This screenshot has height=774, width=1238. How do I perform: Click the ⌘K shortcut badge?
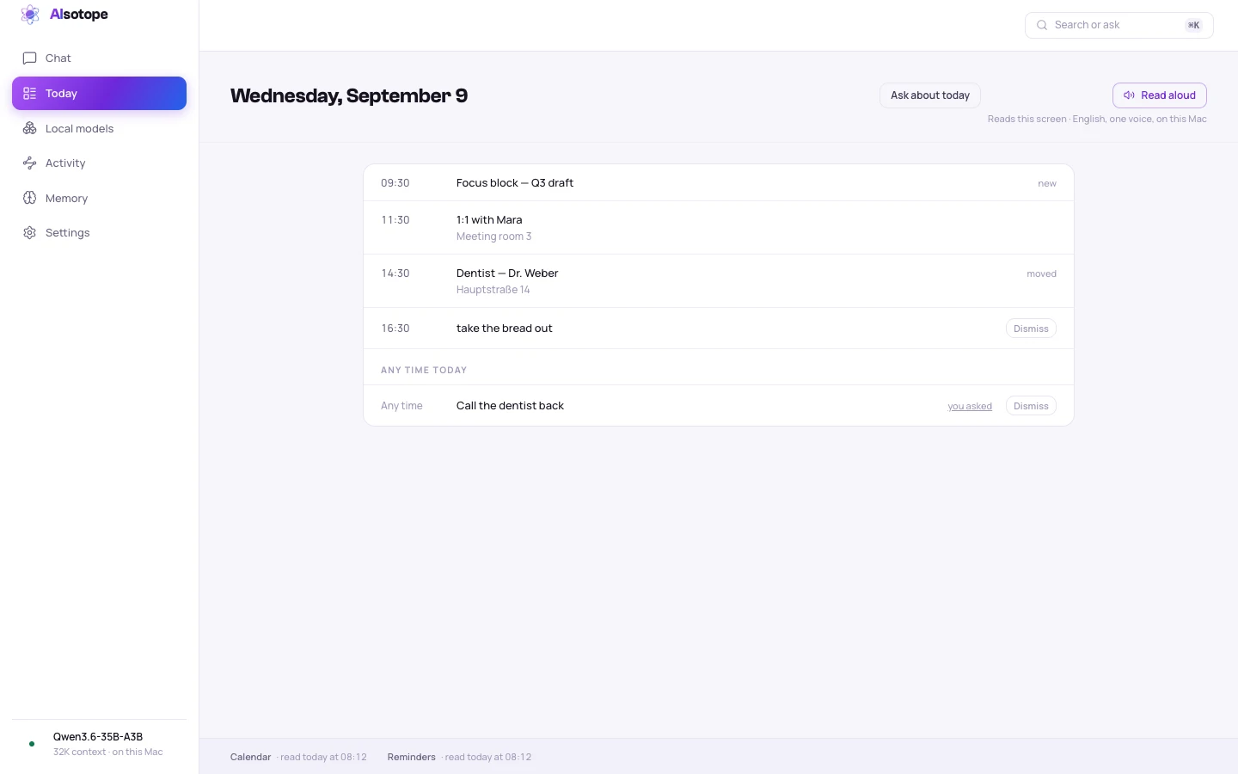point(1193,25)
